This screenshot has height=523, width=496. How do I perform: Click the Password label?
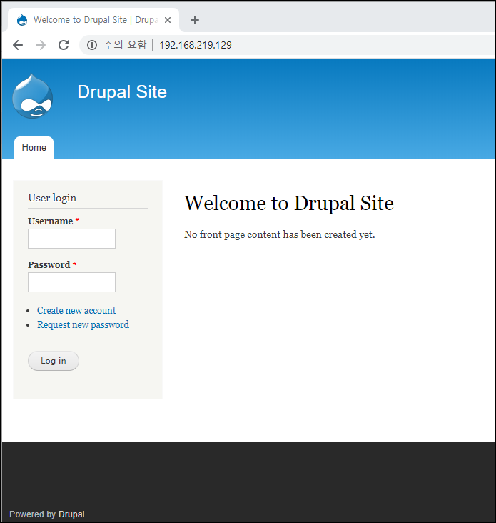(x=49, y=265)
